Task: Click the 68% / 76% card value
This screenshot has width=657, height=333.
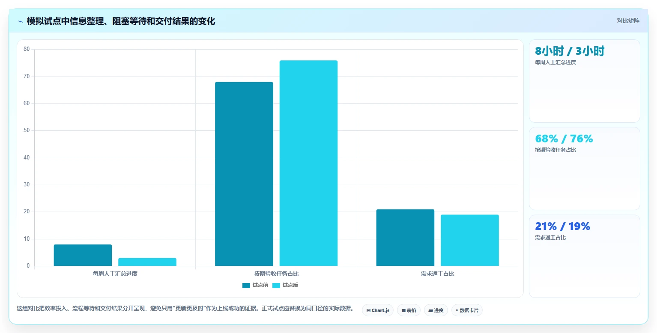Action: (564, 139)
